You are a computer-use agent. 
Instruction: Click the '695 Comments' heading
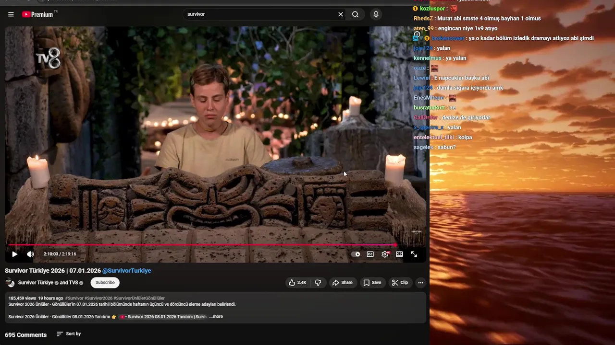click(x=25, y=335)
